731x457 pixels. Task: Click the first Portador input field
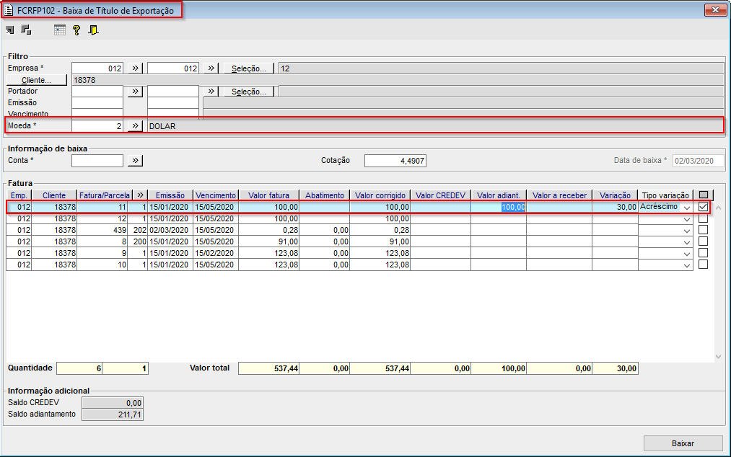[x=97, y=92]
